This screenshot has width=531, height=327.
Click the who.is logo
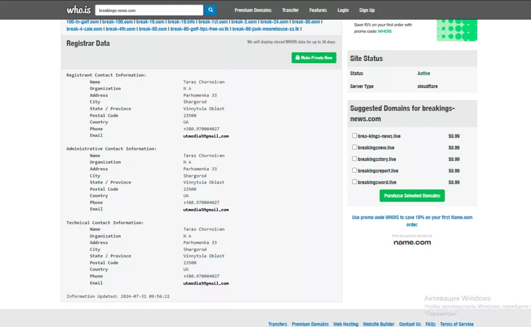pyautogui.click(x=78, y=10)
